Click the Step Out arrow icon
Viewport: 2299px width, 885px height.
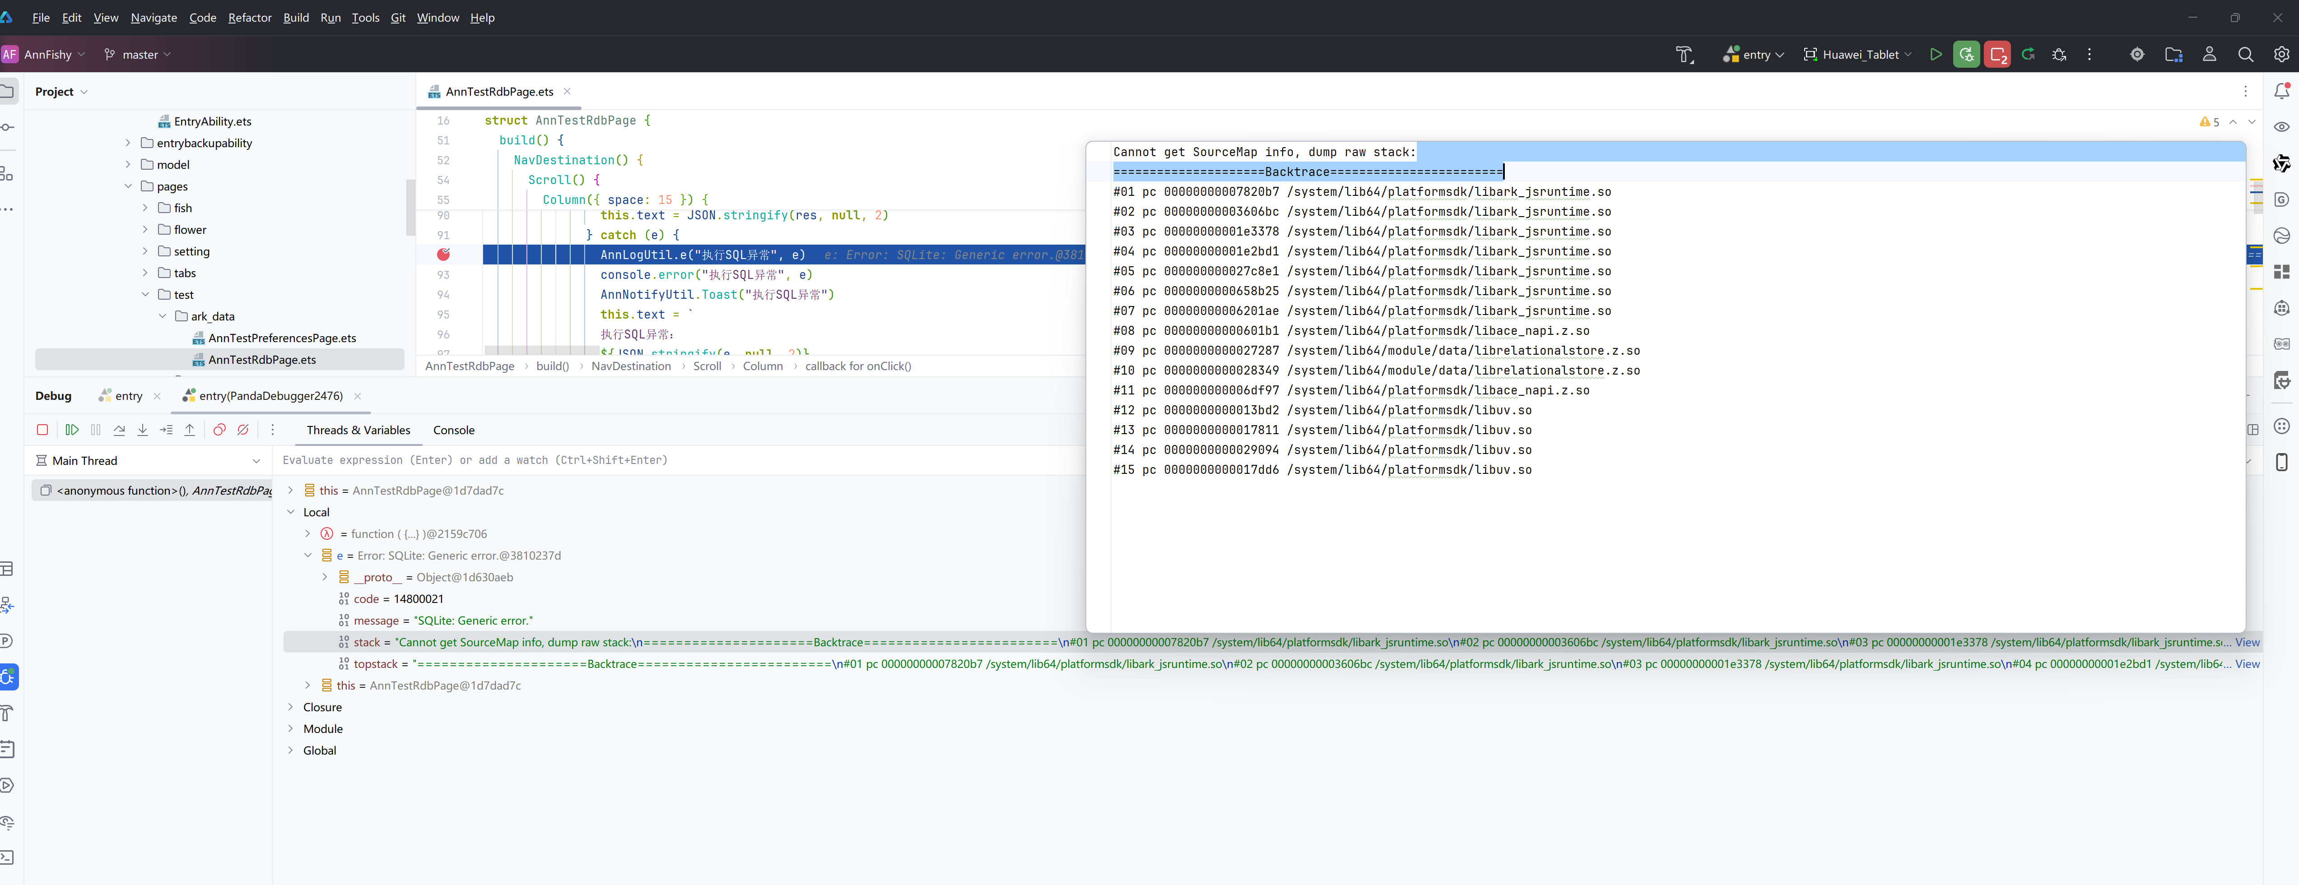pyautogui.click(x=190, y=430)
